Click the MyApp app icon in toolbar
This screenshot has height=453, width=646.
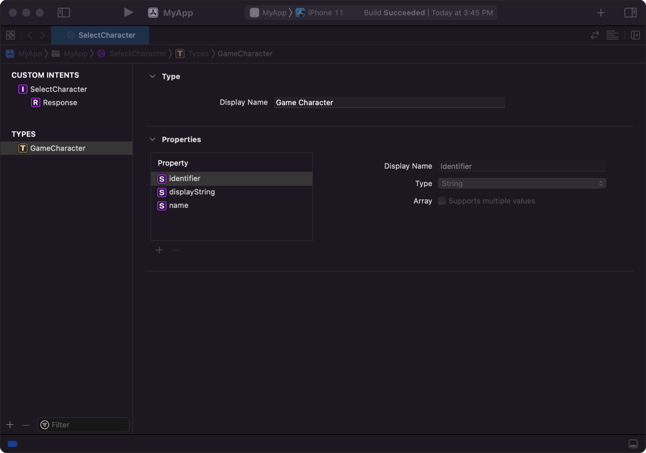click(x=153, y=13)
